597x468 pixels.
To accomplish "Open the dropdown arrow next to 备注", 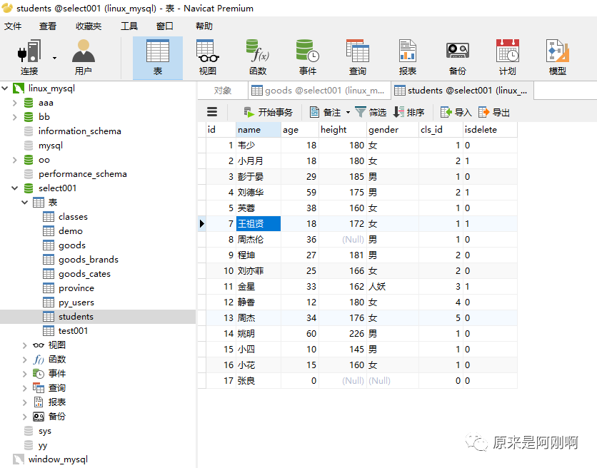I will [x=348, y=112].
